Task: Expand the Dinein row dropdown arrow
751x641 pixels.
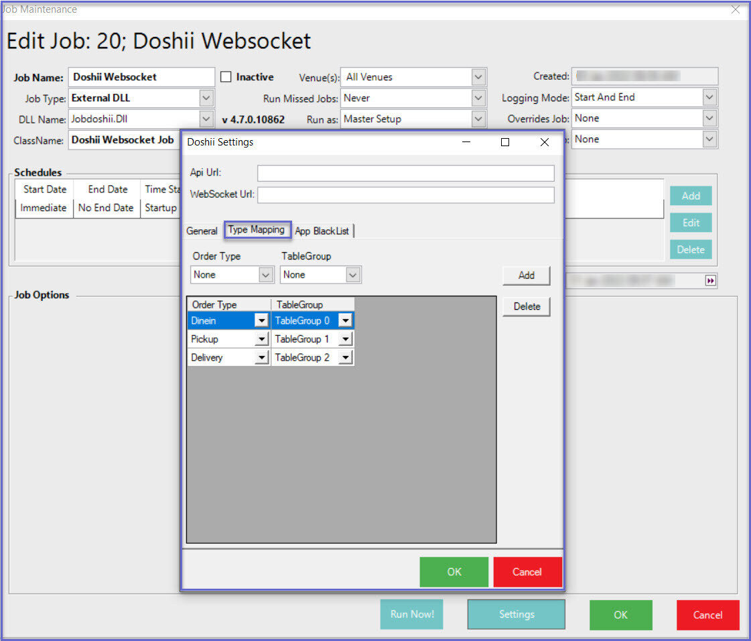Action: [x=261, y=320]
